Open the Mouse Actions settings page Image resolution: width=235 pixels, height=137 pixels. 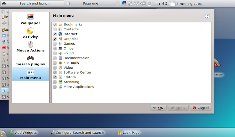[x=31, y=46]
